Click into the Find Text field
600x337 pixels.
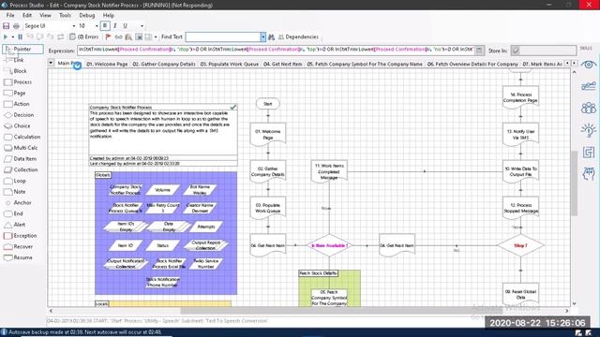coord(223,37)
